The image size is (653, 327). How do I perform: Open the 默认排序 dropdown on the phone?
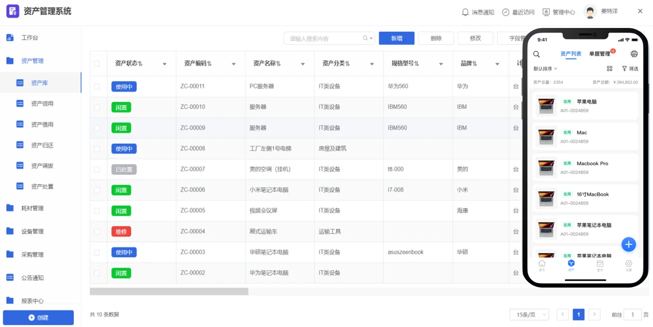pos(545,69)
